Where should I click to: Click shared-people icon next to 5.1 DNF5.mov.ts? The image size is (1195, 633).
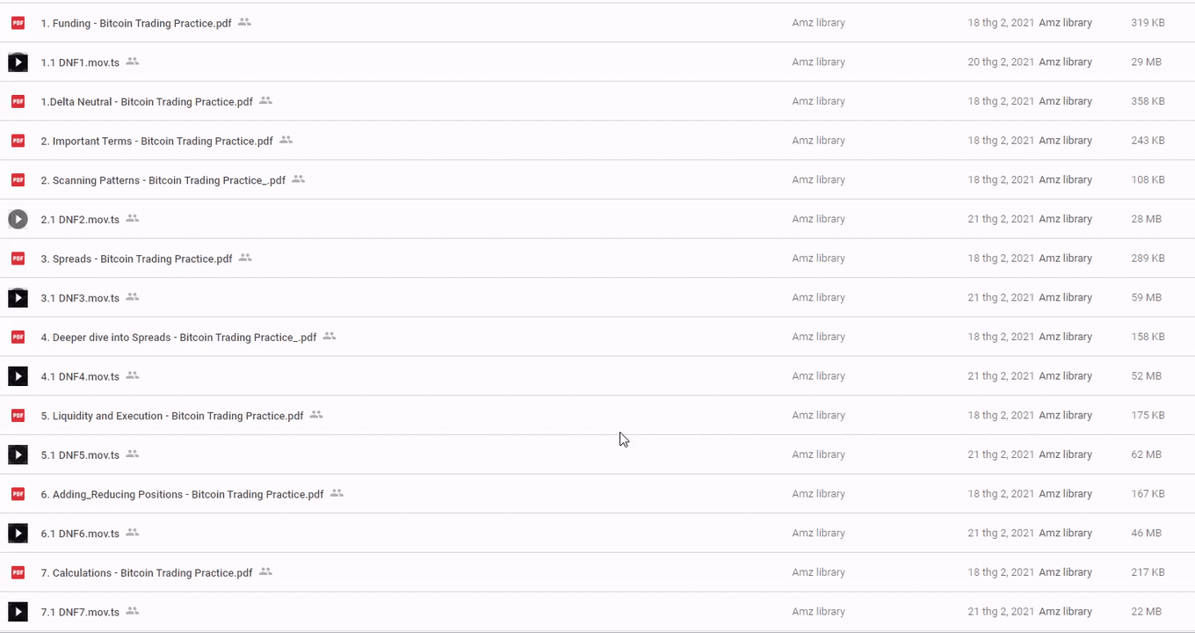point(132,455)
